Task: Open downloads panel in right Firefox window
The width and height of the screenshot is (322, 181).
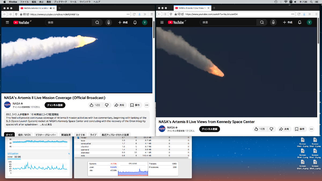Action: [x=305, y=14]
